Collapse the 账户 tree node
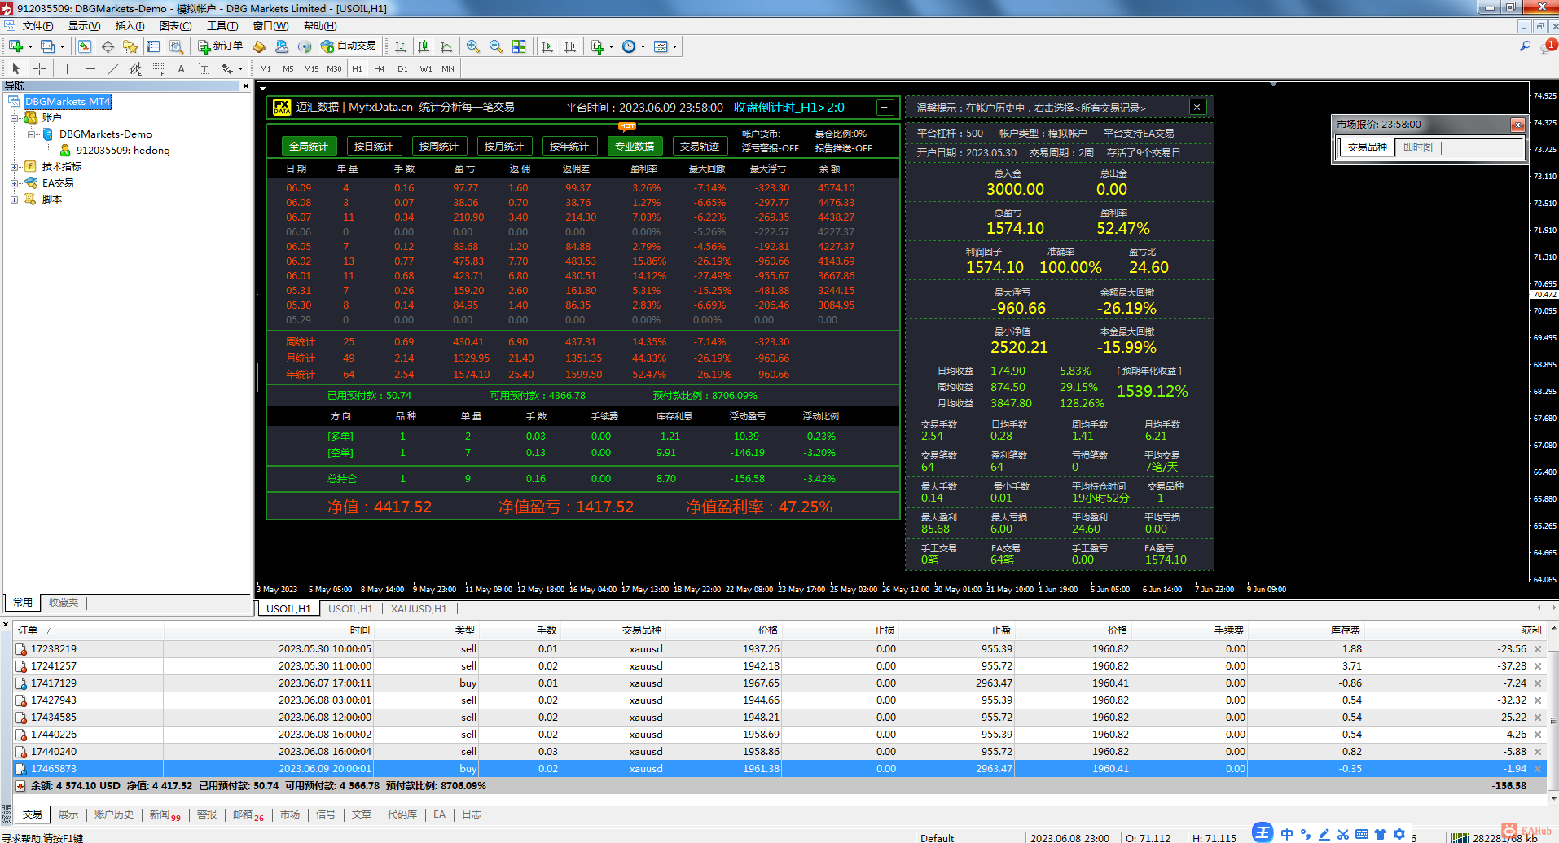This screenshot has height=843, width=1559. coord(14,118)
